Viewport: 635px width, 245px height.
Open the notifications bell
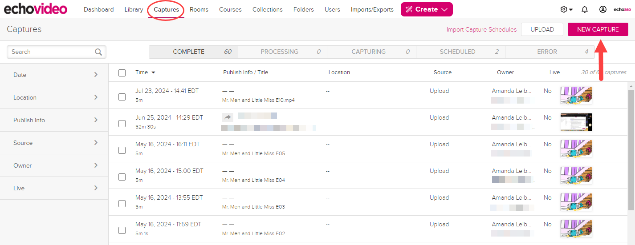tap(585, 9)
